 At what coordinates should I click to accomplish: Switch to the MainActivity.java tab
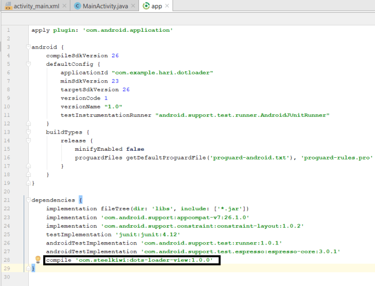click(105, 6)
